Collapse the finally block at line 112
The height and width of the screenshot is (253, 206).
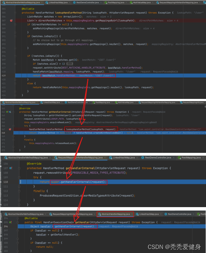click(19, 191)
